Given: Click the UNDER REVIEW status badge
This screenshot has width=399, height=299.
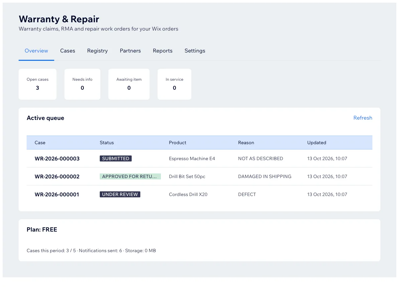Looking at the screenshot, I should 120,194.
